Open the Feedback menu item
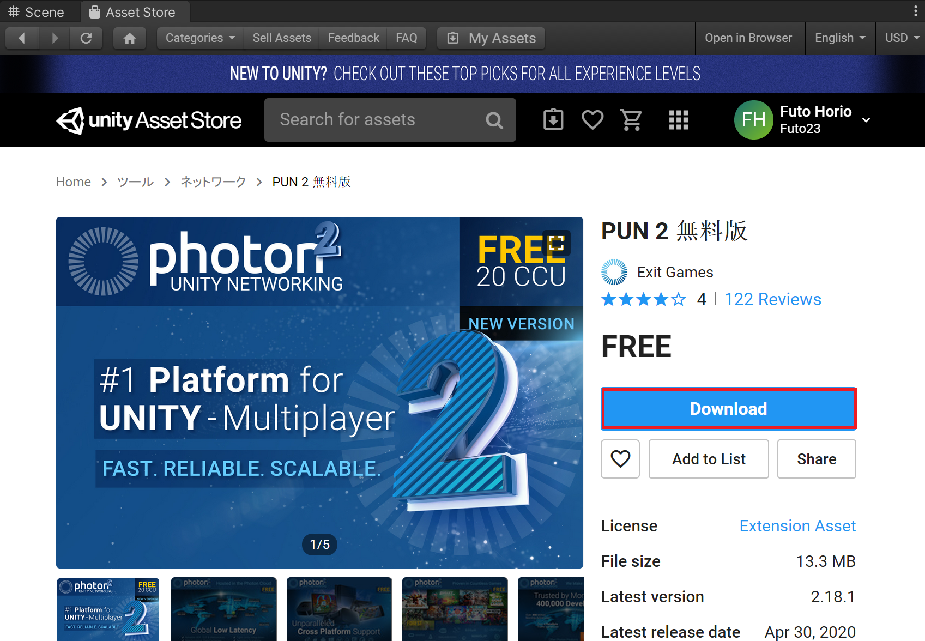925x641 pixels. point(353,38)
